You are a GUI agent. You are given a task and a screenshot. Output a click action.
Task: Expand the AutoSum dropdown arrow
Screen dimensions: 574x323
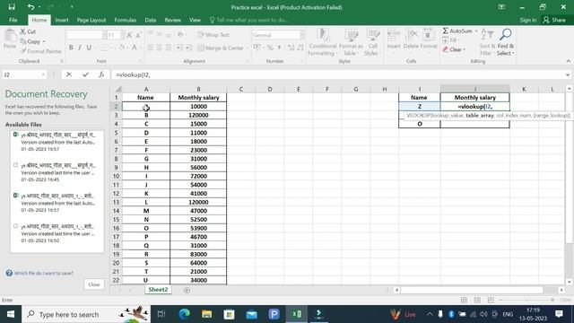[x=476, y=31]
